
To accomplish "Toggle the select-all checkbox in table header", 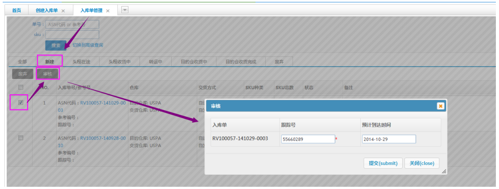I will [x=21, y=88].
